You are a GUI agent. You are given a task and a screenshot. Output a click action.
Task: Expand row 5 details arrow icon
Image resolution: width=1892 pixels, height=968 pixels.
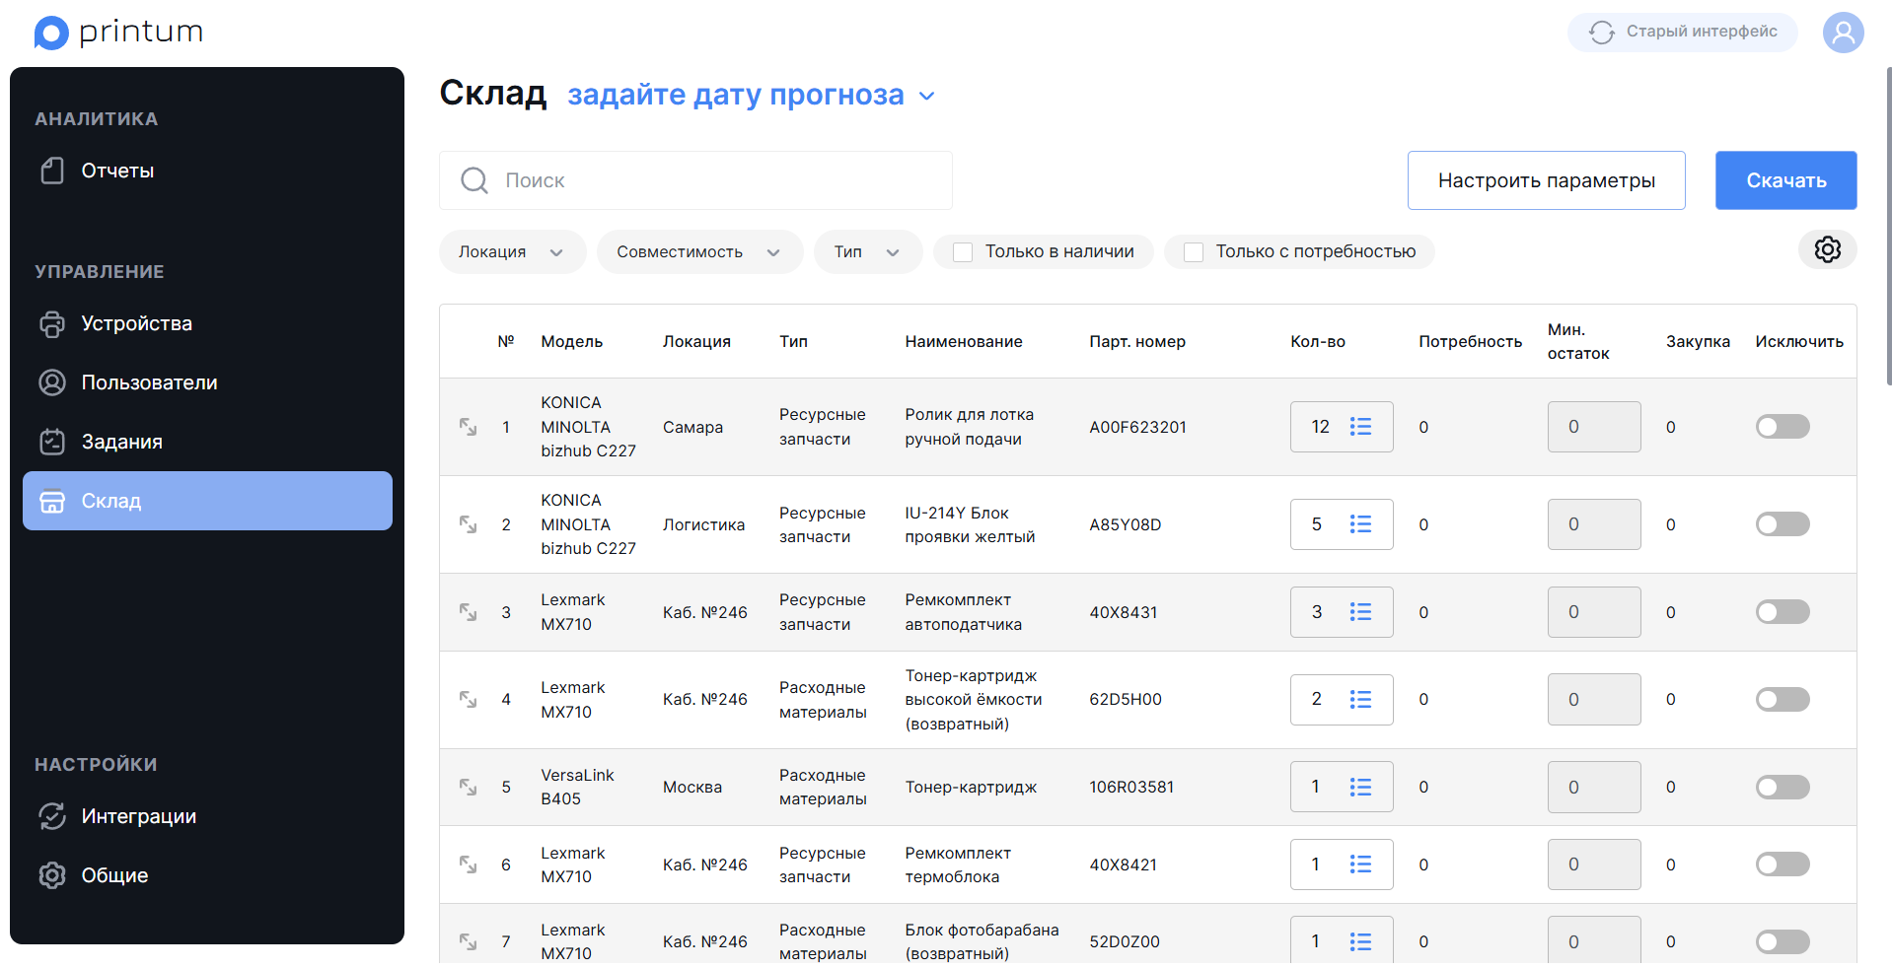[x=468, y=787]
